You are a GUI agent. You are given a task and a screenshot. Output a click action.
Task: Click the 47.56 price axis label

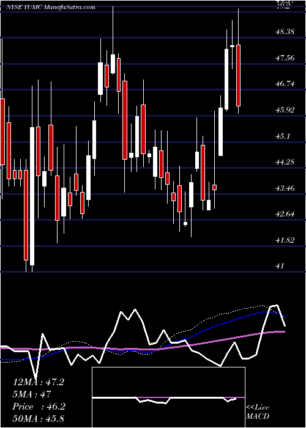285,58
